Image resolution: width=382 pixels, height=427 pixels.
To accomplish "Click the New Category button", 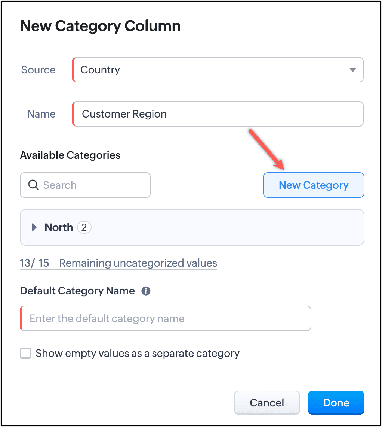I will (x=314, y=185).
